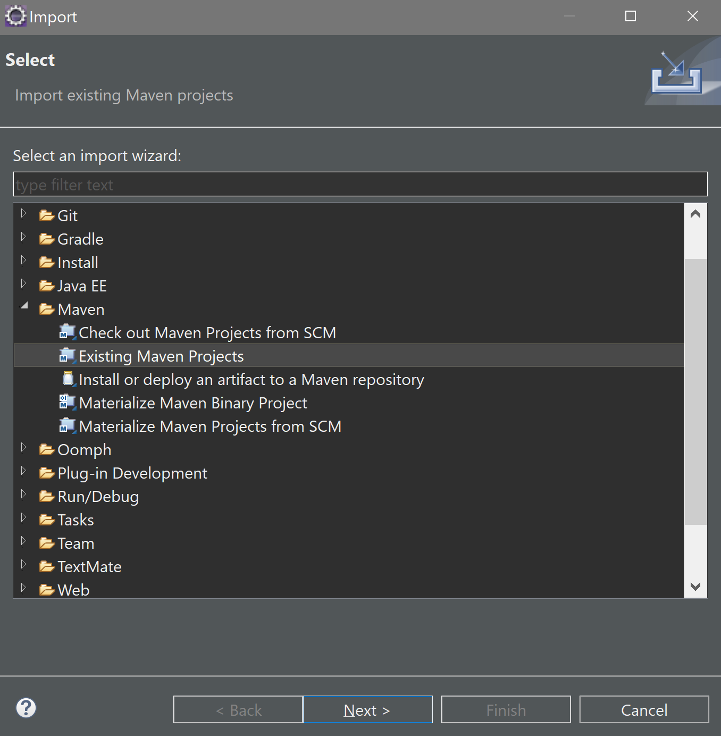
Task: Select the Run/Debug tree item
Action: click(98, 496)
